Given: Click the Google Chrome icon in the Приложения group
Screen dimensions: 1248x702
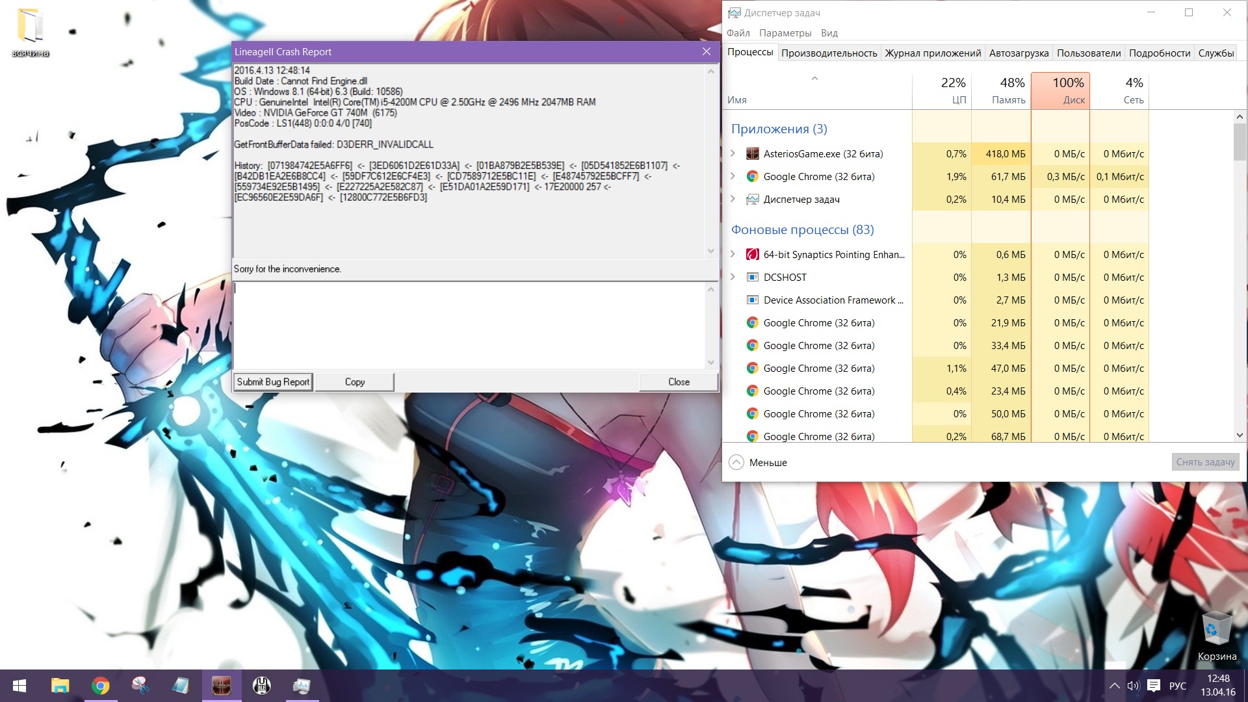Looking at the screenshot, I should [753, 177].
